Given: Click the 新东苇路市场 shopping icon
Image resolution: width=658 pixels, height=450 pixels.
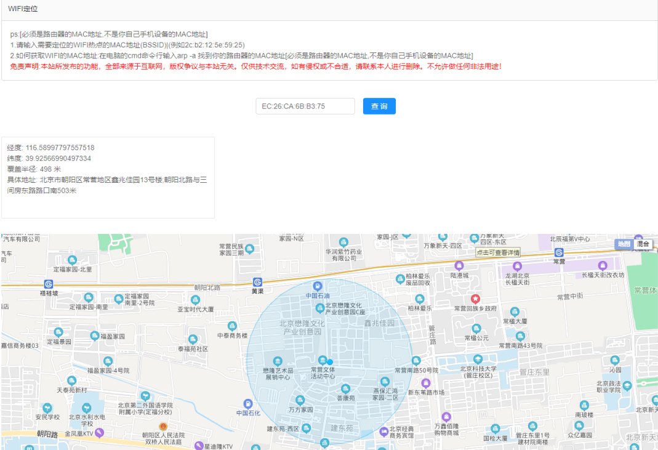Looking at the screenshot, I should click(x=426, y=384).
